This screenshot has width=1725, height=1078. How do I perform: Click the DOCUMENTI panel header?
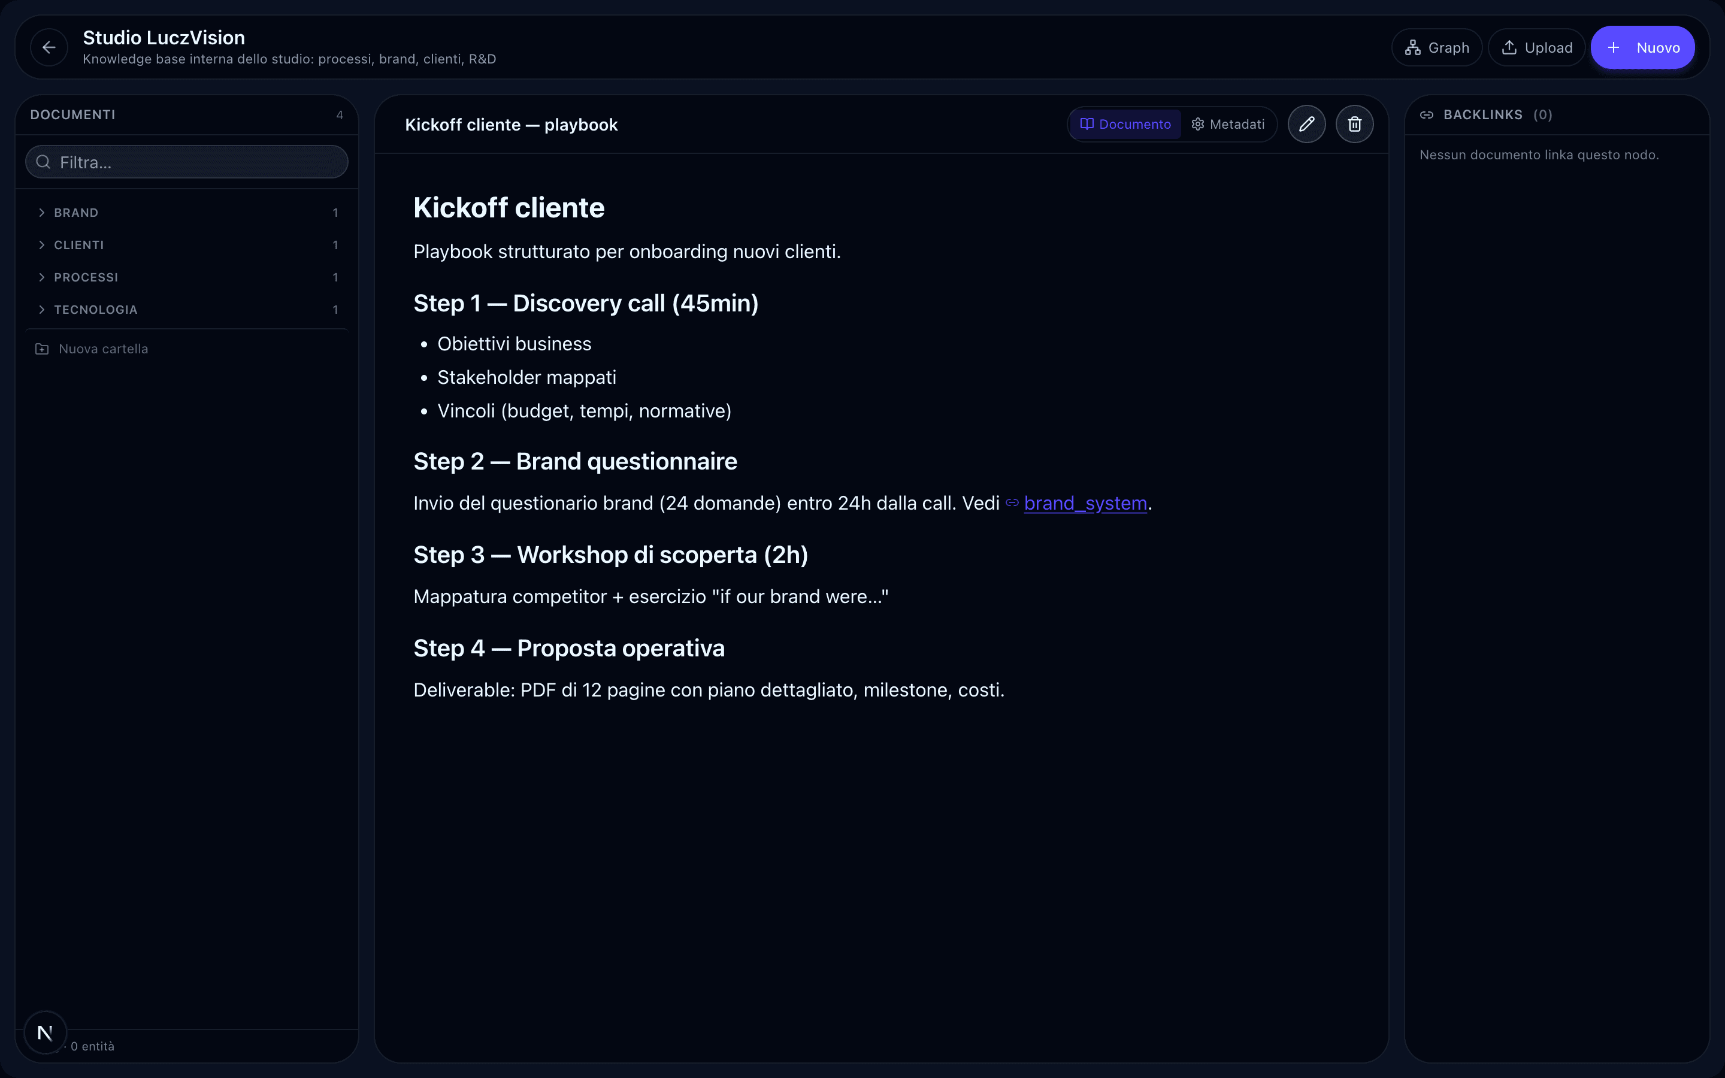point(72,115)
